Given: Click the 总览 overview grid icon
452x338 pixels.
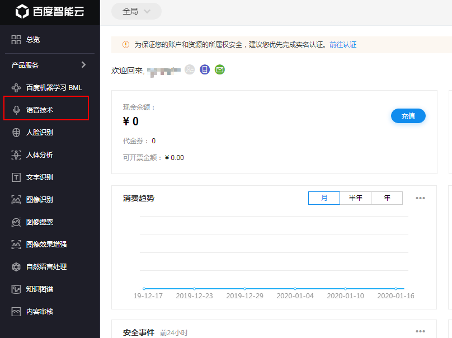Looking at the screenshot, I should [16, 40].
